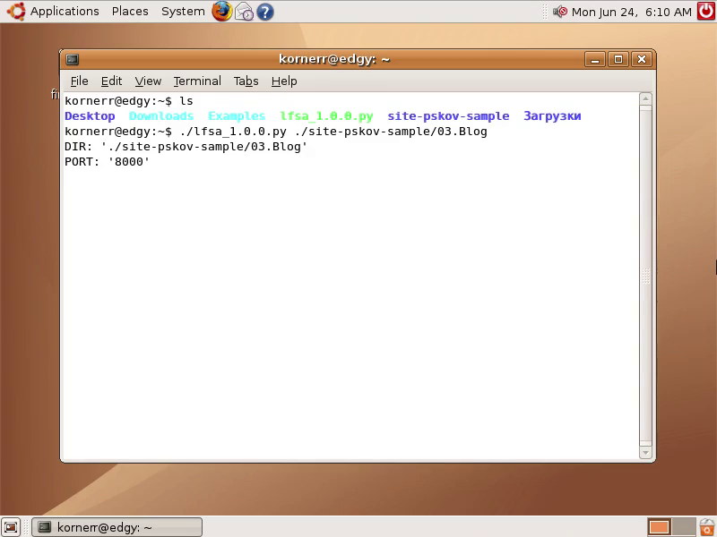The width and height of the screenshot is (717, 537).
Task: Open the Evolution mail launcher icon
Action: (x=244, y=12)
